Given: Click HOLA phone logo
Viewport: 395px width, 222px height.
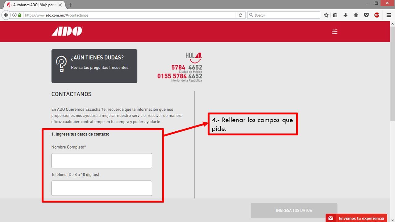Looking at the screenshot, I should pos(194,57).
